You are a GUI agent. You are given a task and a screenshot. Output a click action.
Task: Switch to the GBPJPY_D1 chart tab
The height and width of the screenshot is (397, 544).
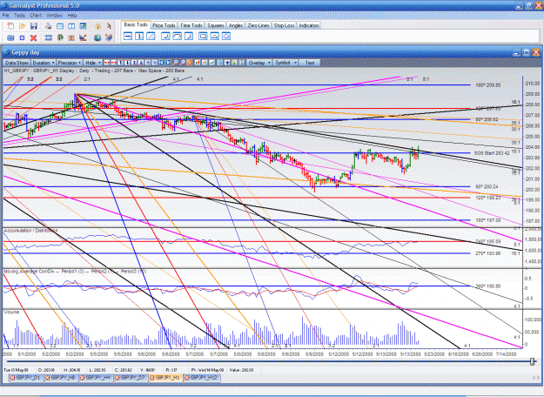pos(26,378)
